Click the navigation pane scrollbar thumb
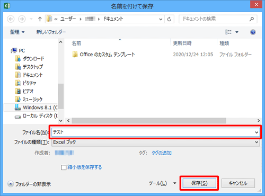This screenshot has width=265, height=196. tap(60, 96)
